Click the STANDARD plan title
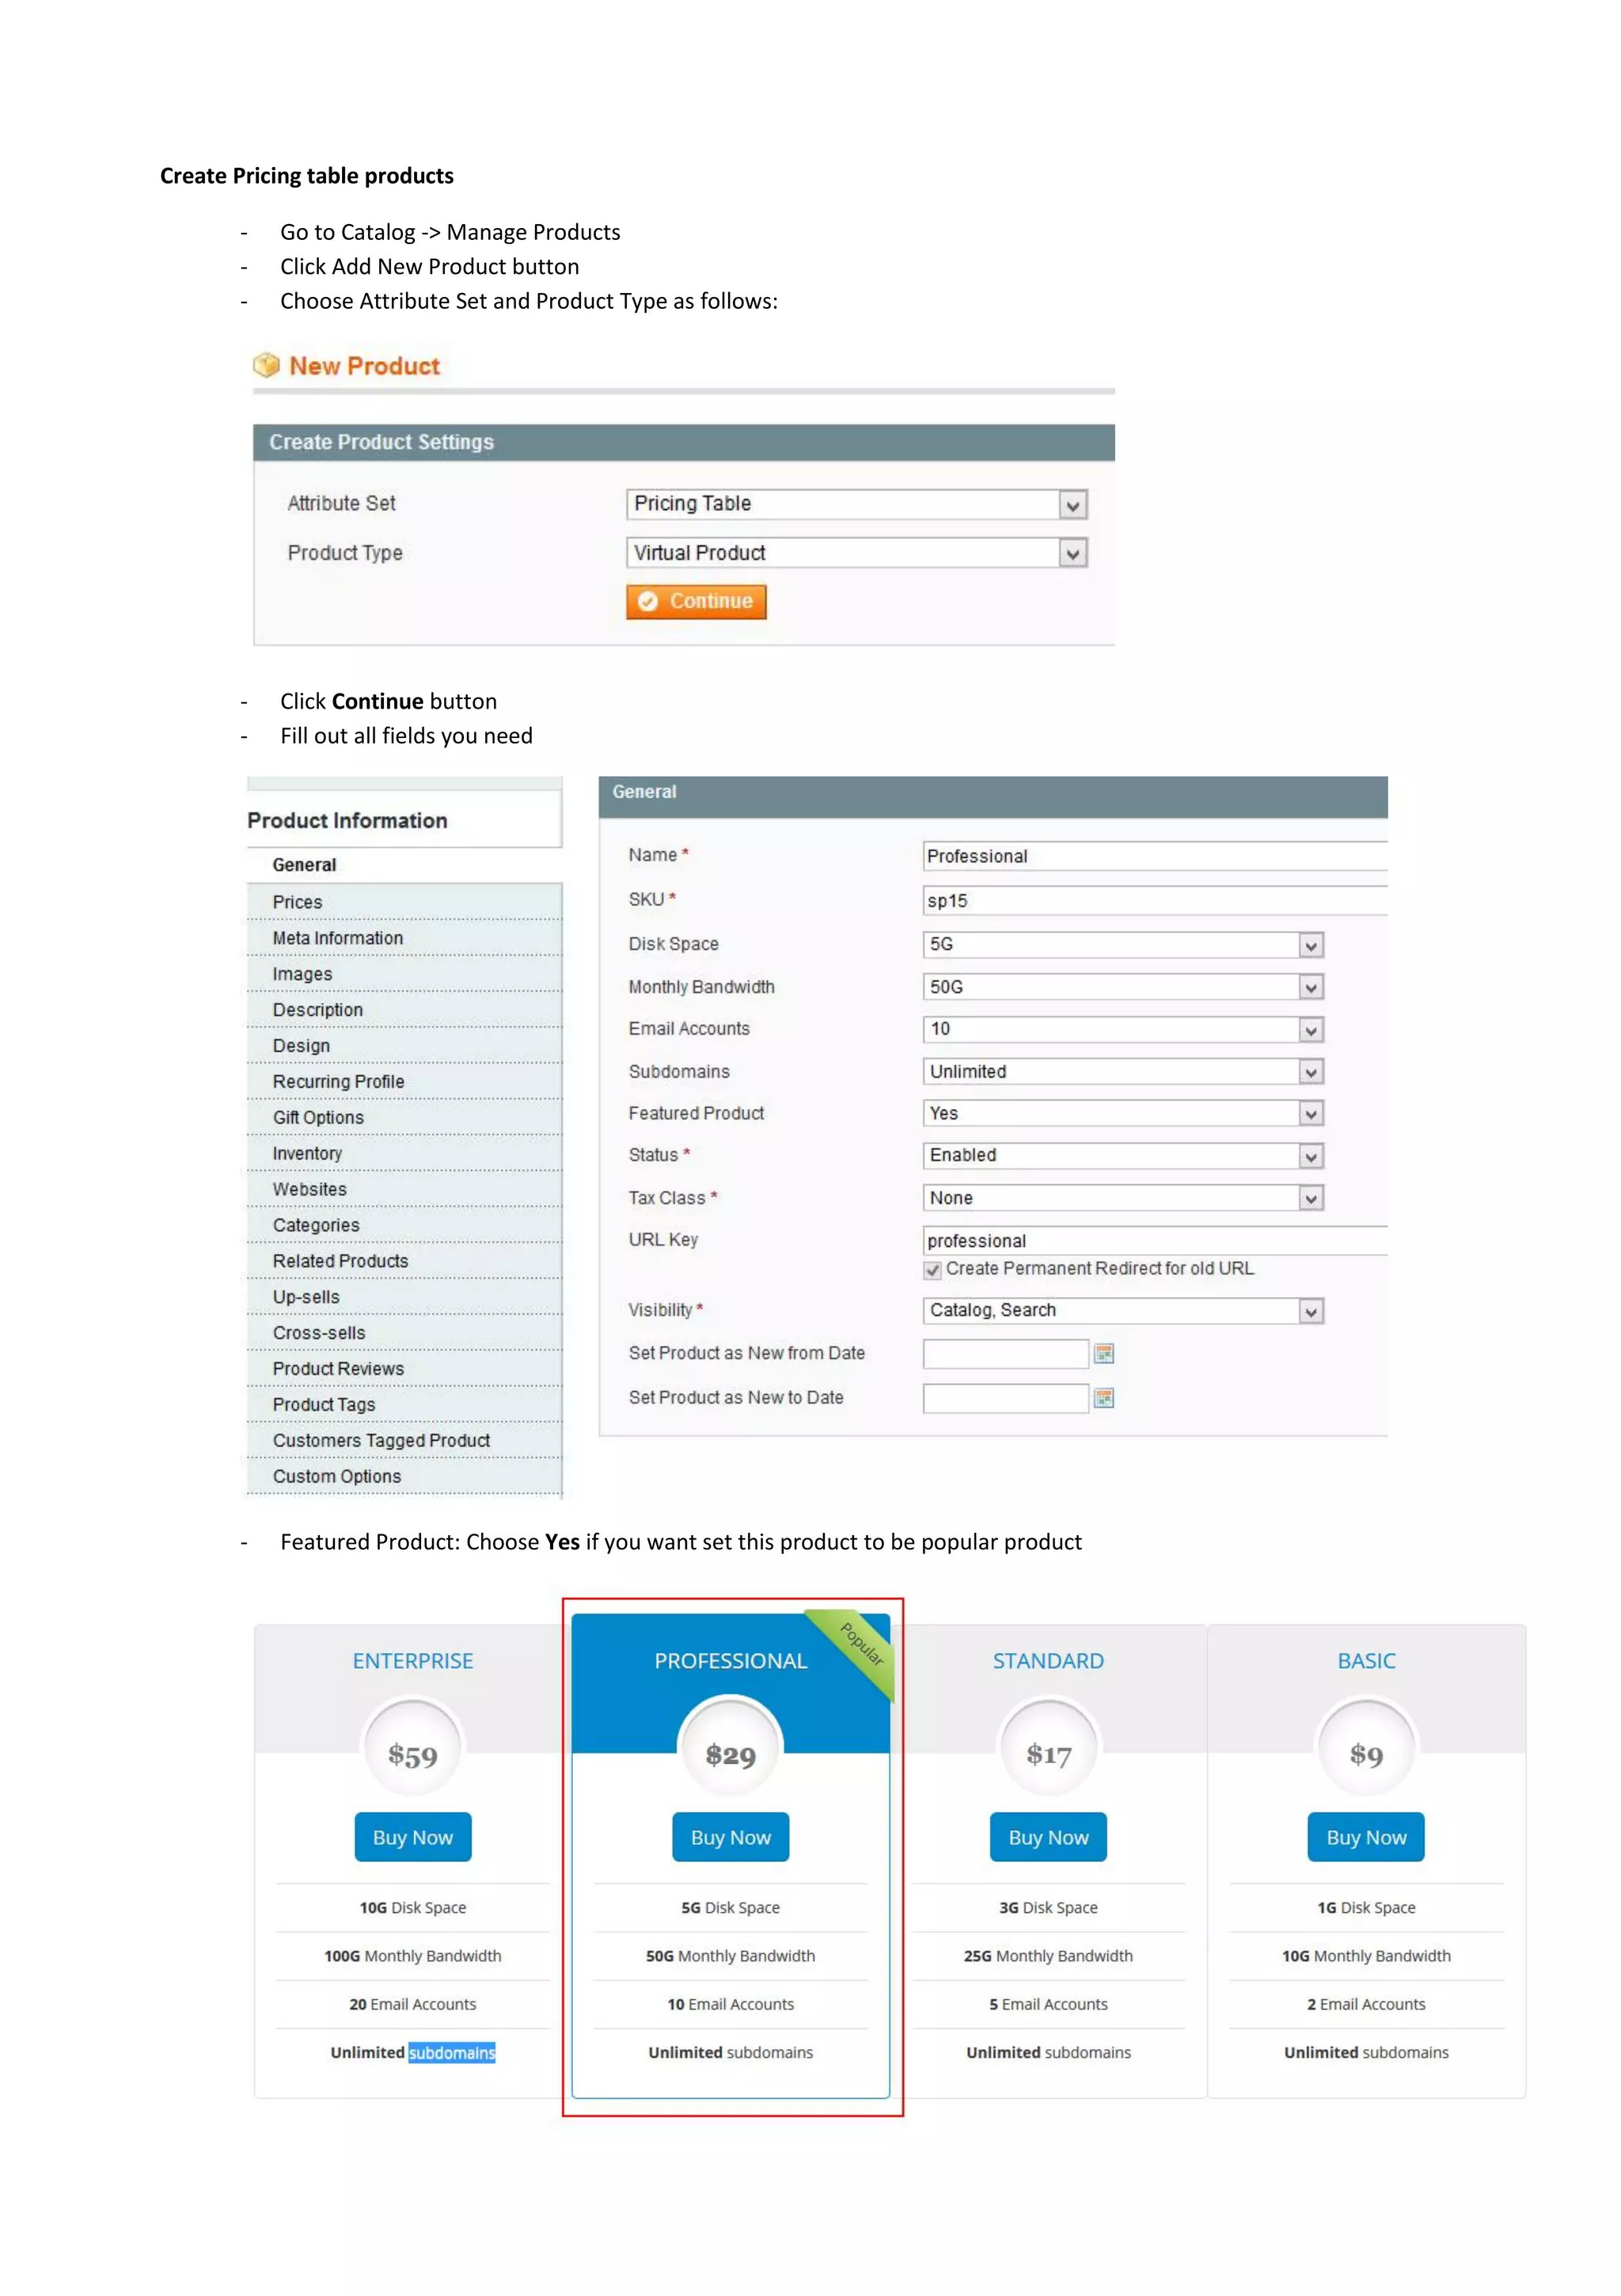 click(x=1048, y=1661)
